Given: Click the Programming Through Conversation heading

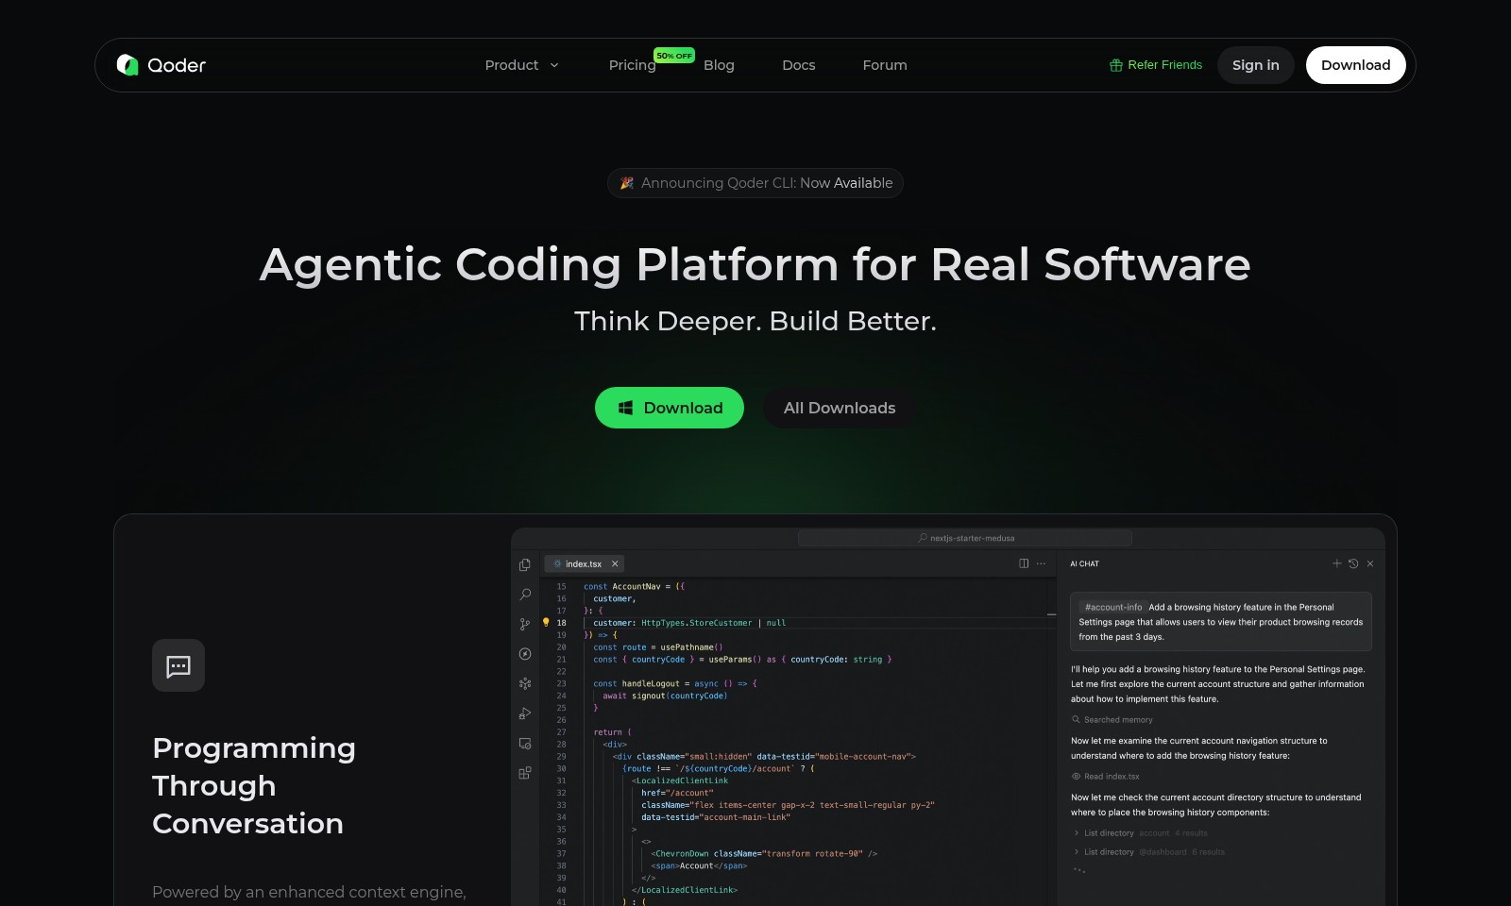Looking at the screenshot, I should pyautogui.click(x=254, y=785).
